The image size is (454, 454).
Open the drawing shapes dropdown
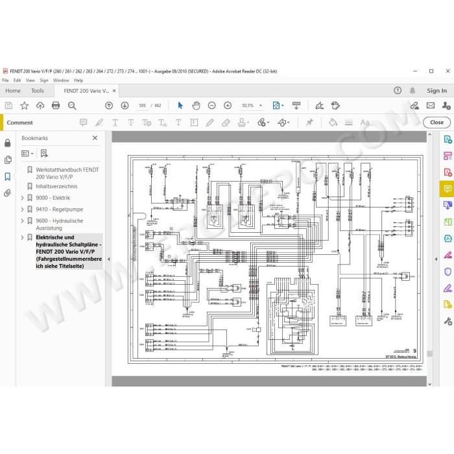click(283, 123)
